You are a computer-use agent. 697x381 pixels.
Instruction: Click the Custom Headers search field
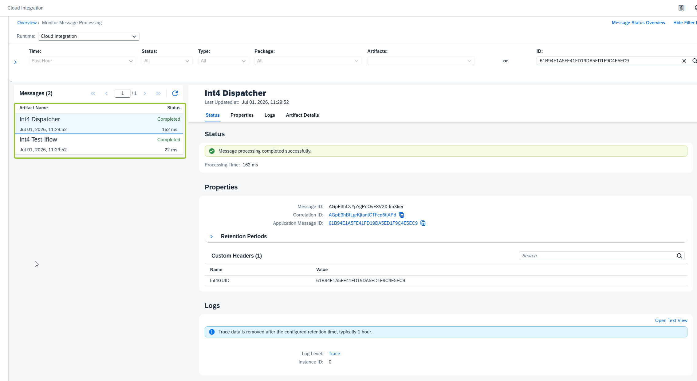(597, 256)
